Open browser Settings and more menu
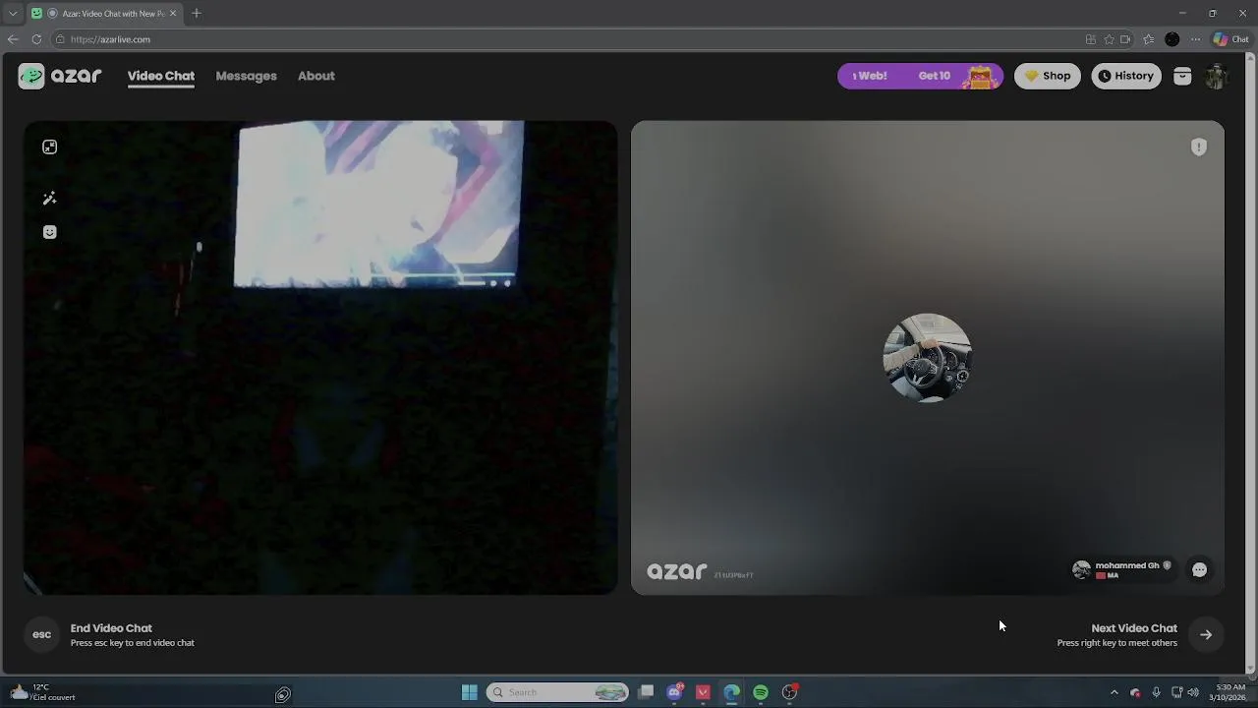 coord(1195,39)
